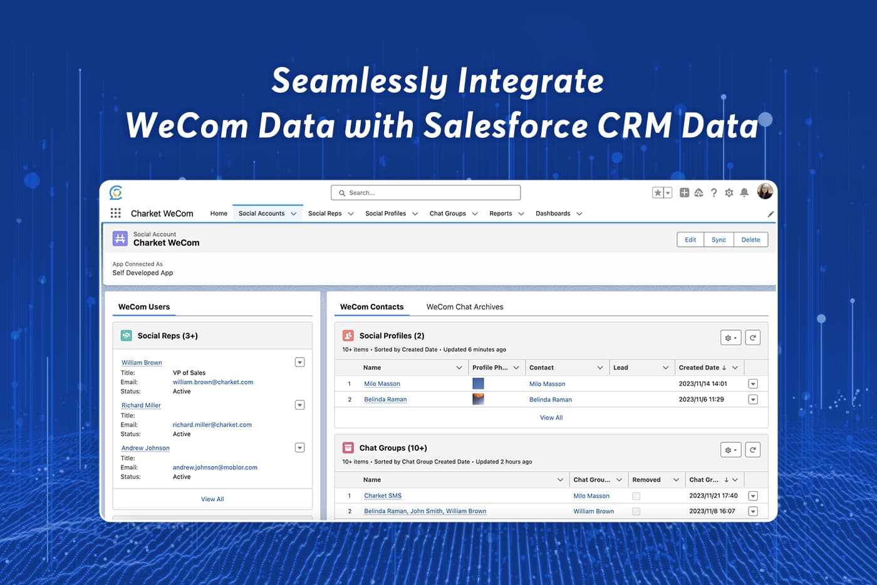The width and height of the screenshot is (877, 585).
Task: Open the Setup gear icon
Action: point(729,193)
